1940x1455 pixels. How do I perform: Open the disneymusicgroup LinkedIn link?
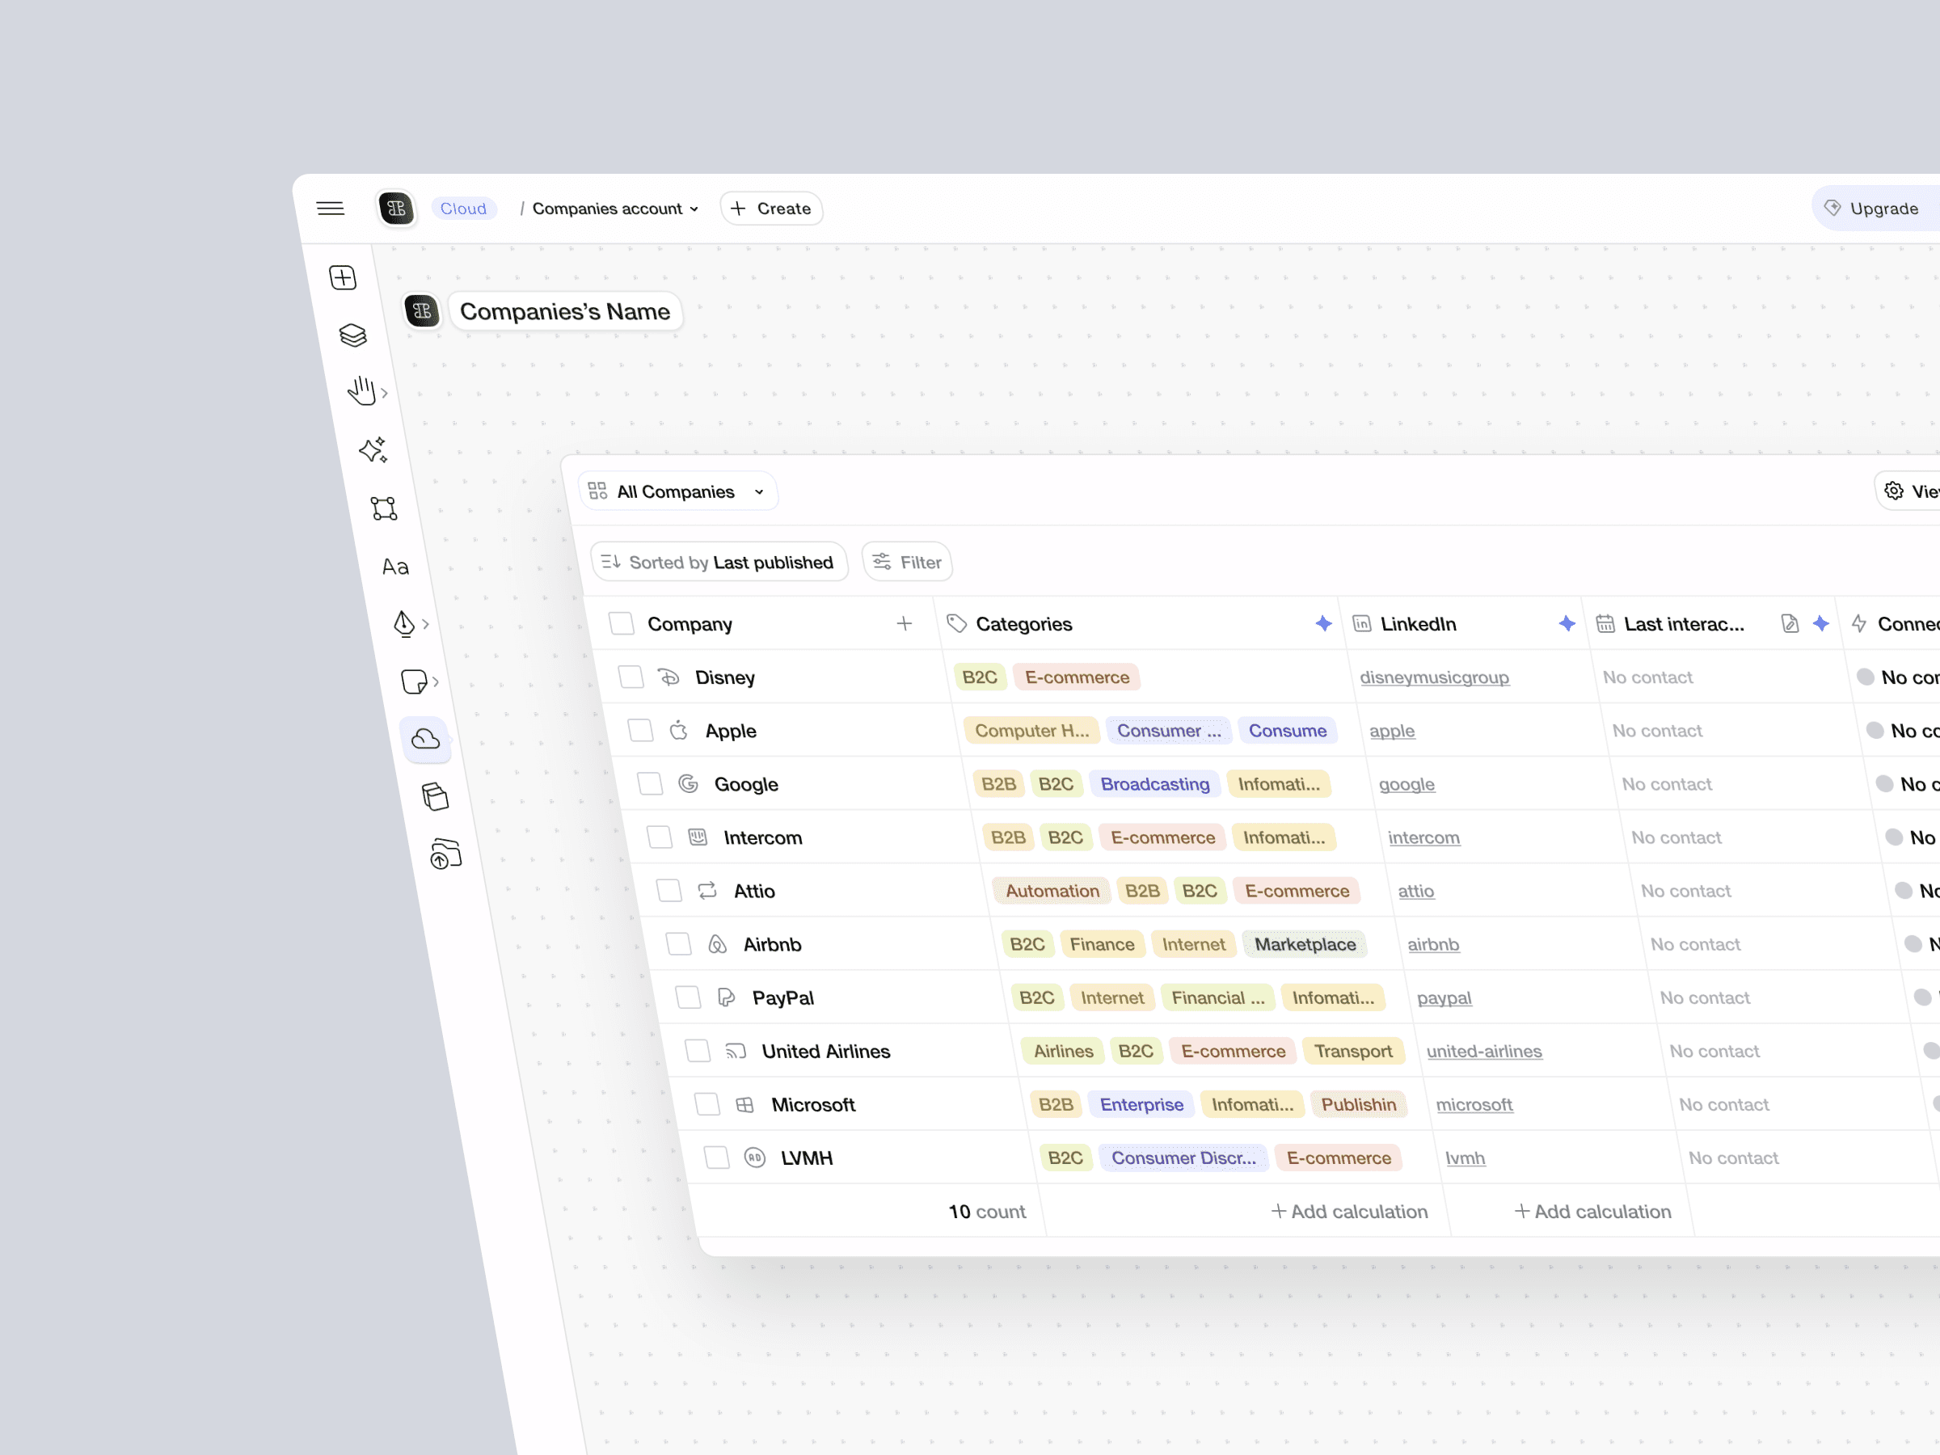coord(1434,677)
